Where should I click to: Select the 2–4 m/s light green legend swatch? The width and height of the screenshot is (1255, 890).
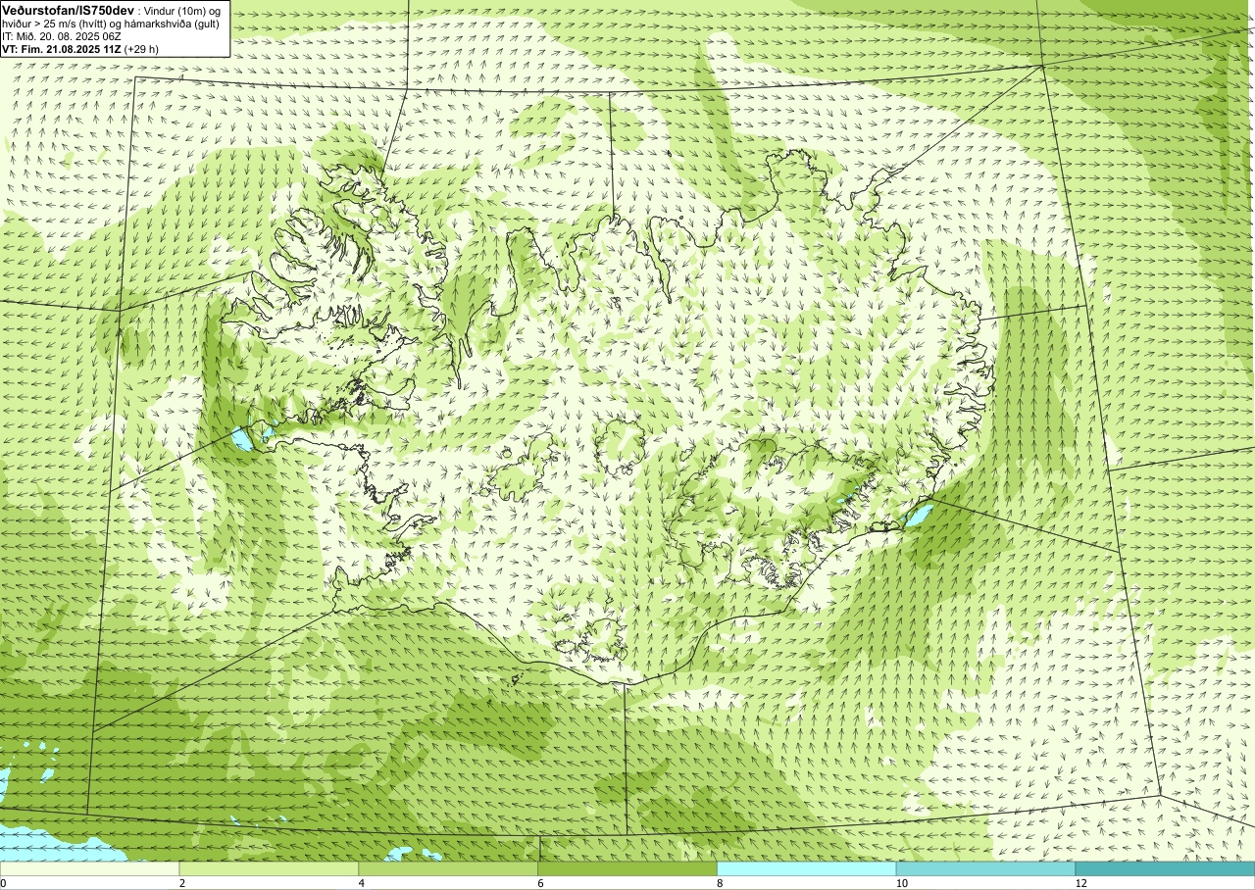pos(269,868)
